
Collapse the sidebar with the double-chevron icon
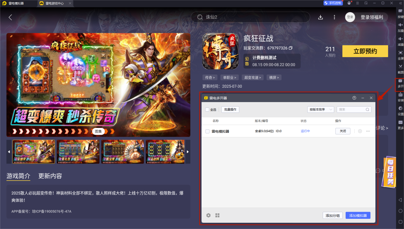point(400,3)
